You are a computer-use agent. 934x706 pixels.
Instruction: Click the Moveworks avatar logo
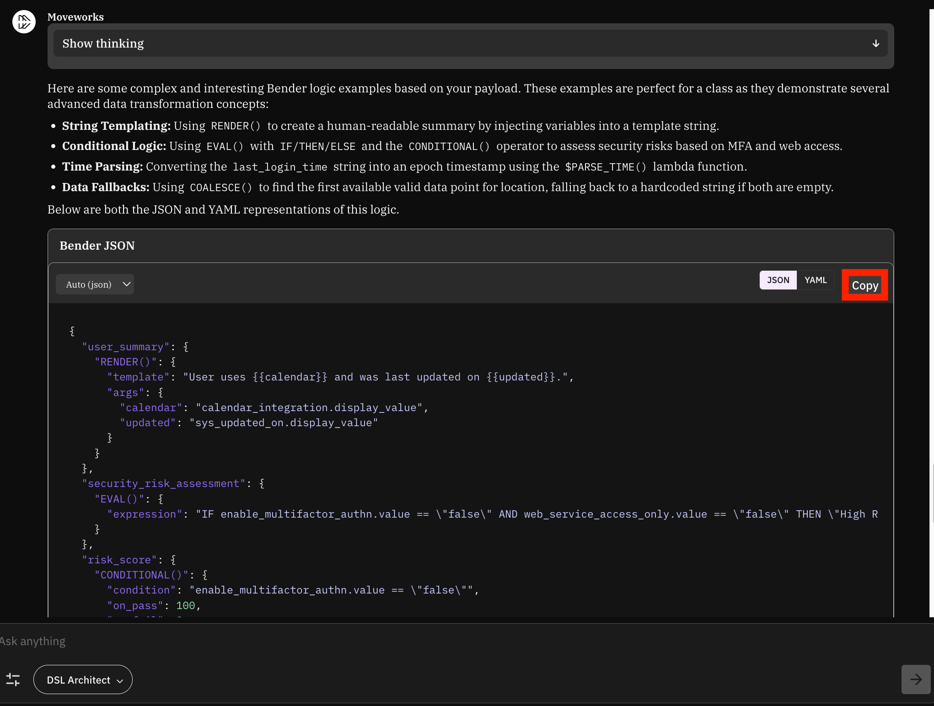(x=24, y=21)
